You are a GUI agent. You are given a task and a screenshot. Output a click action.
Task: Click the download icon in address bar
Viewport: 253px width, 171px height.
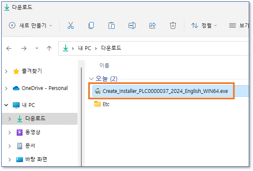pyautogui.click(x=66, y=48)
